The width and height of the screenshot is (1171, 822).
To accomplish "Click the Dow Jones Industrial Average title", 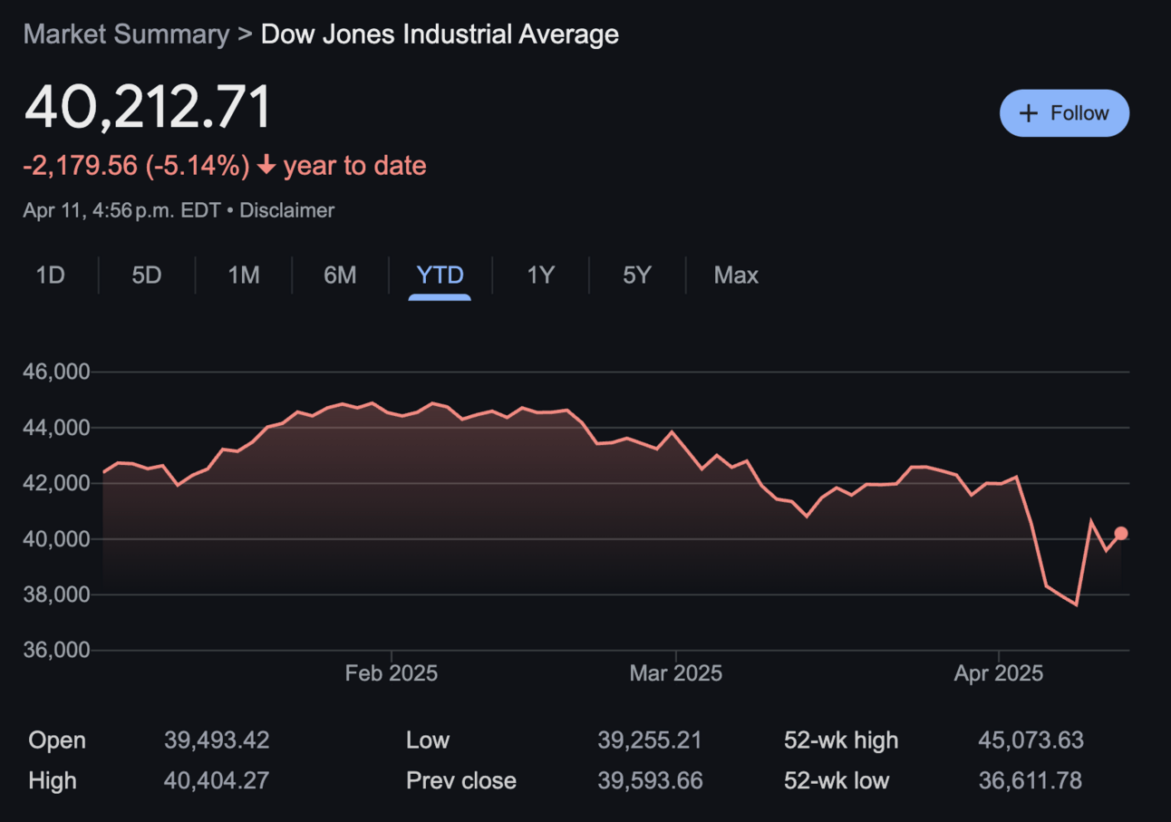I will click(440, 34).
